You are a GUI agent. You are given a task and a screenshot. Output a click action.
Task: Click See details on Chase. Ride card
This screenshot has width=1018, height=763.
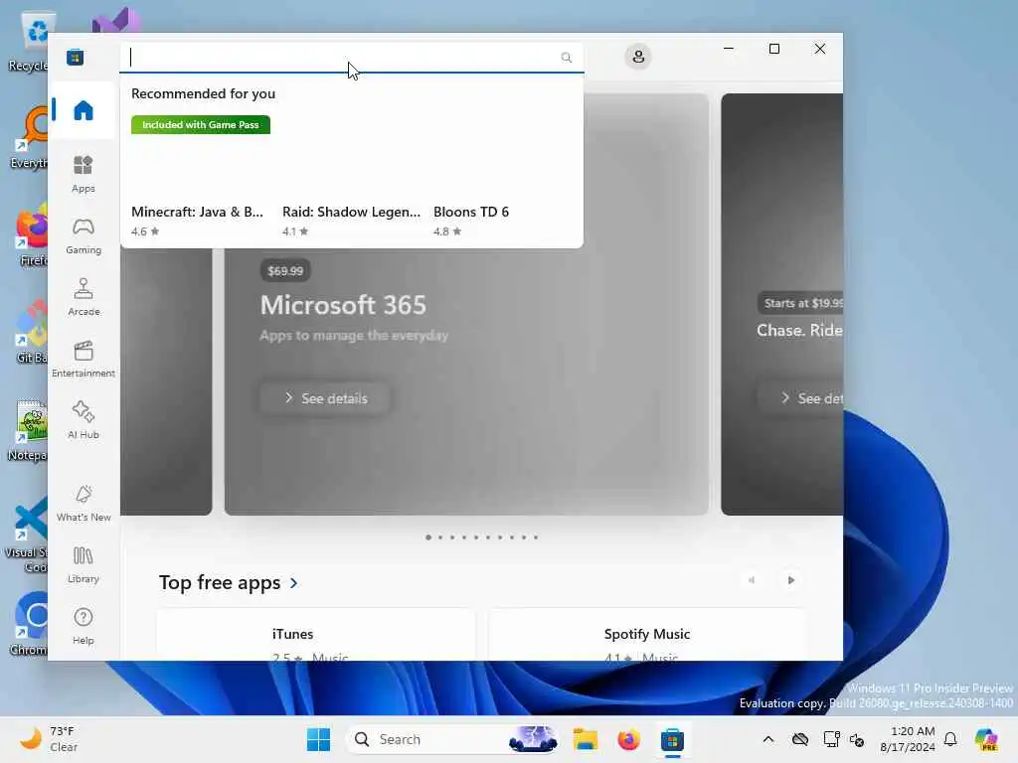802,398
